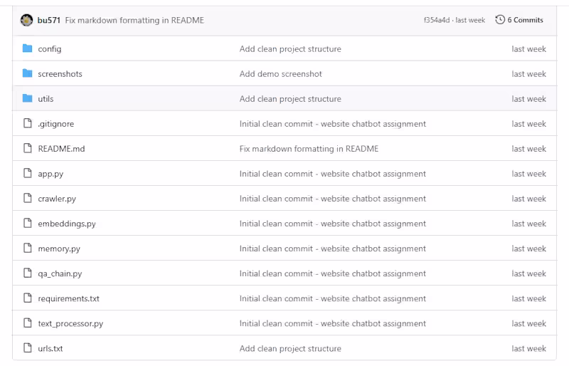Click the utils folder icon

click(x=28, y=98)
